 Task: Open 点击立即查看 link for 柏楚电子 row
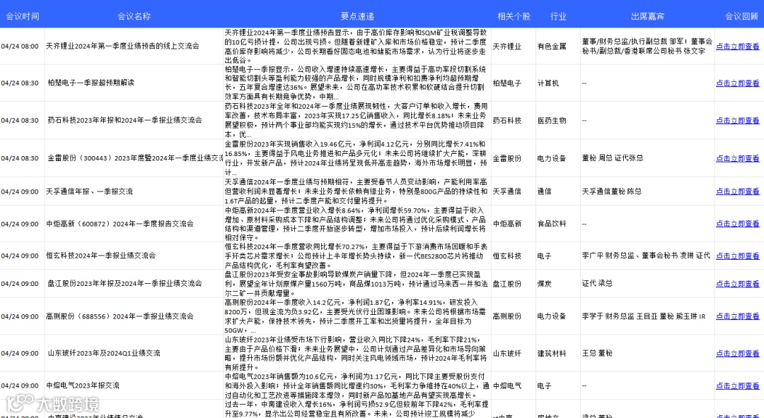[737, 83]
